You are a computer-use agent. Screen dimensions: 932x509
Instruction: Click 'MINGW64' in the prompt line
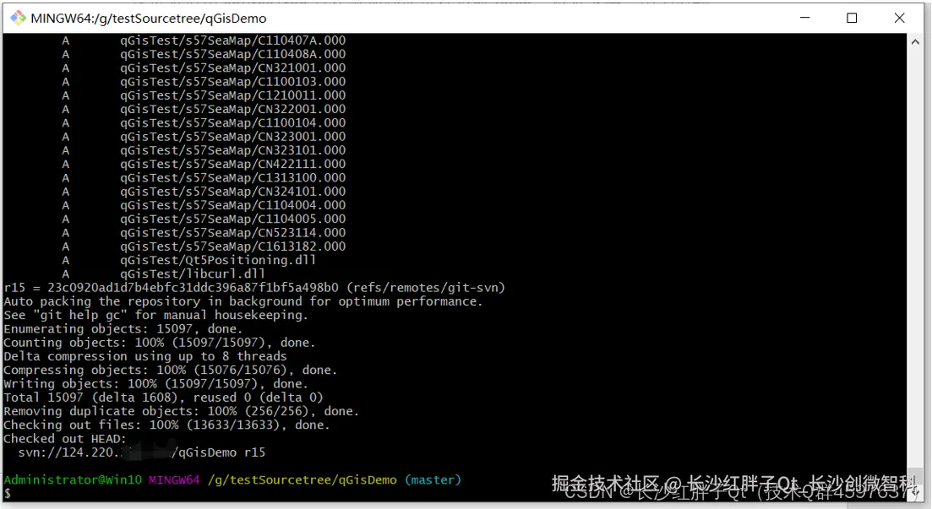click(174, 480)
